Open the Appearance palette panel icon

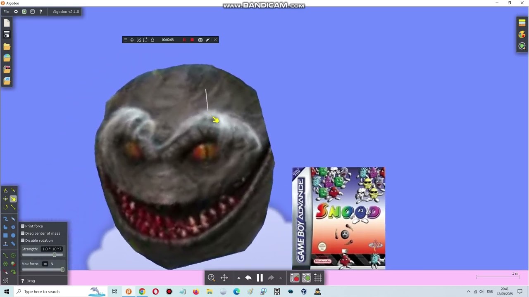point(522,35)
